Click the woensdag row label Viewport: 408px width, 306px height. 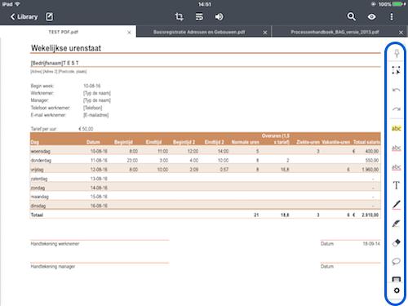41,151
